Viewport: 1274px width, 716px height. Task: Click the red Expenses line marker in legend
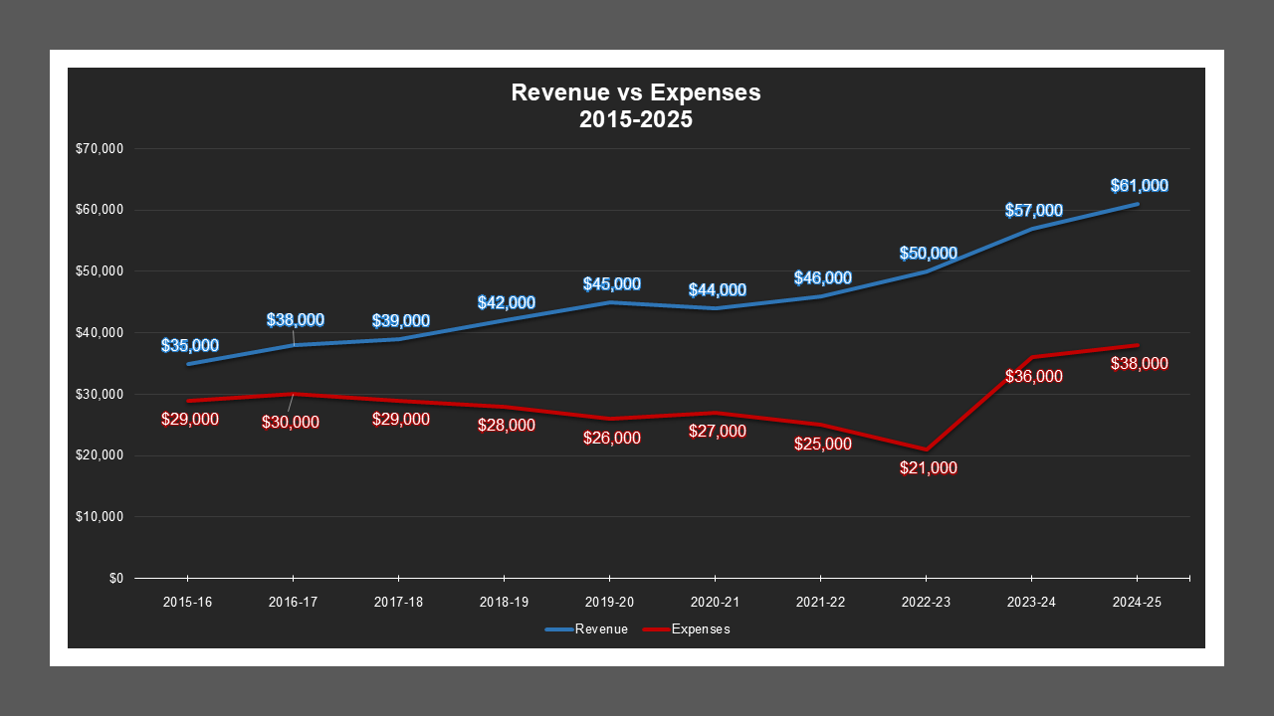654,628
